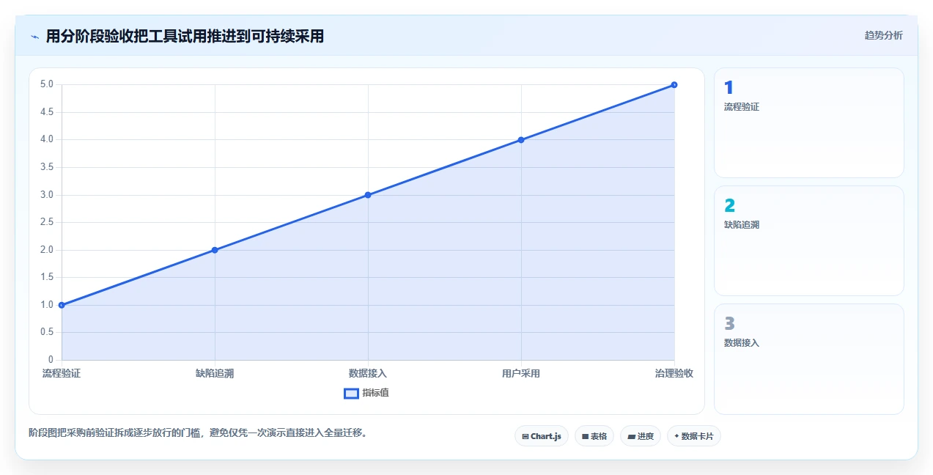Viewport: 933px width, 475px height.
Task: Click the x-axis label 用户采用
Action: (521, 373)
